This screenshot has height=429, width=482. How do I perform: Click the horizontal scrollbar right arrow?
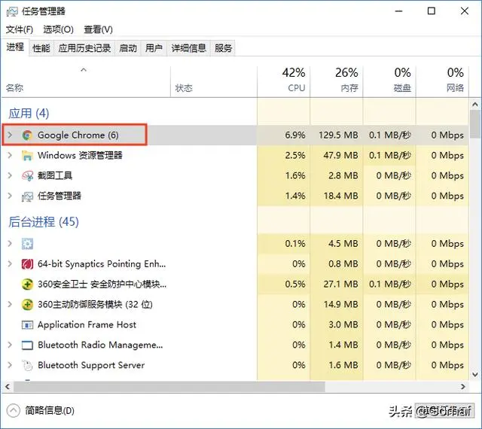click(463, 387)
